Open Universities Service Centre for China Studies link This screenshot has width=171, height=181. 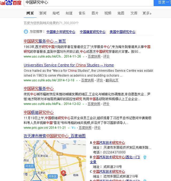coord(69,65)
